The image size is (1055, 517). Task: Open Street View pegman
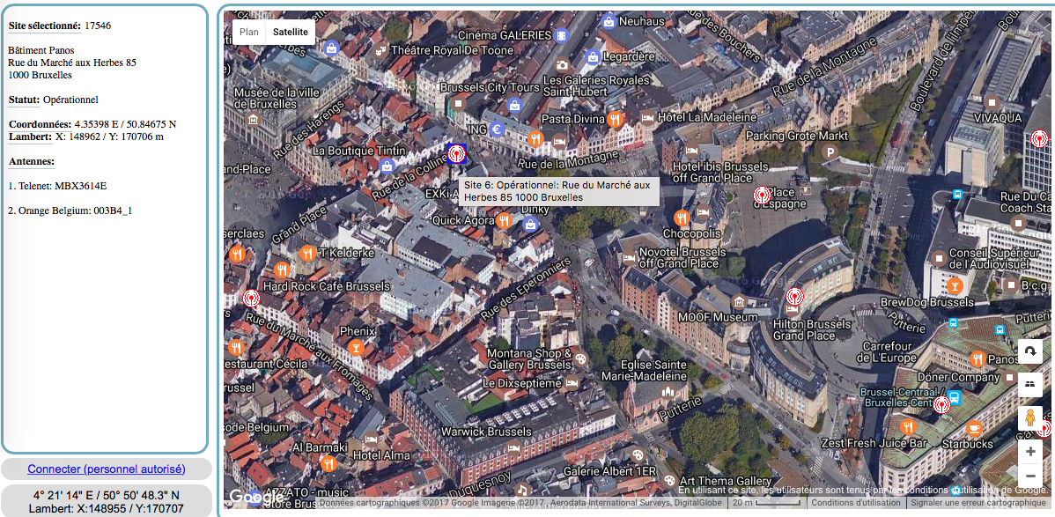[x=1030, y=418]
